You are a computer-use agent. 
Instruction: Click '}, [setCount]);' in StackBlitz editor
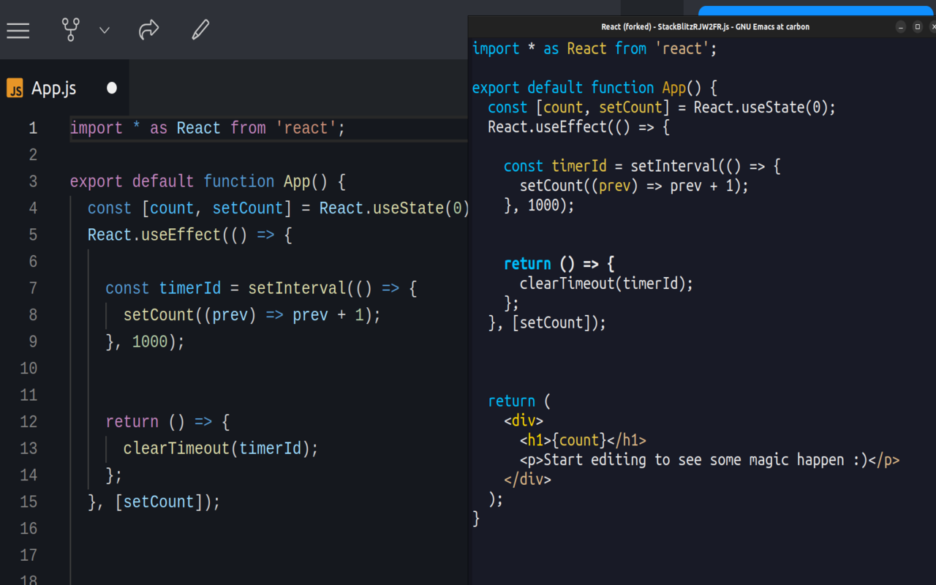154,502
